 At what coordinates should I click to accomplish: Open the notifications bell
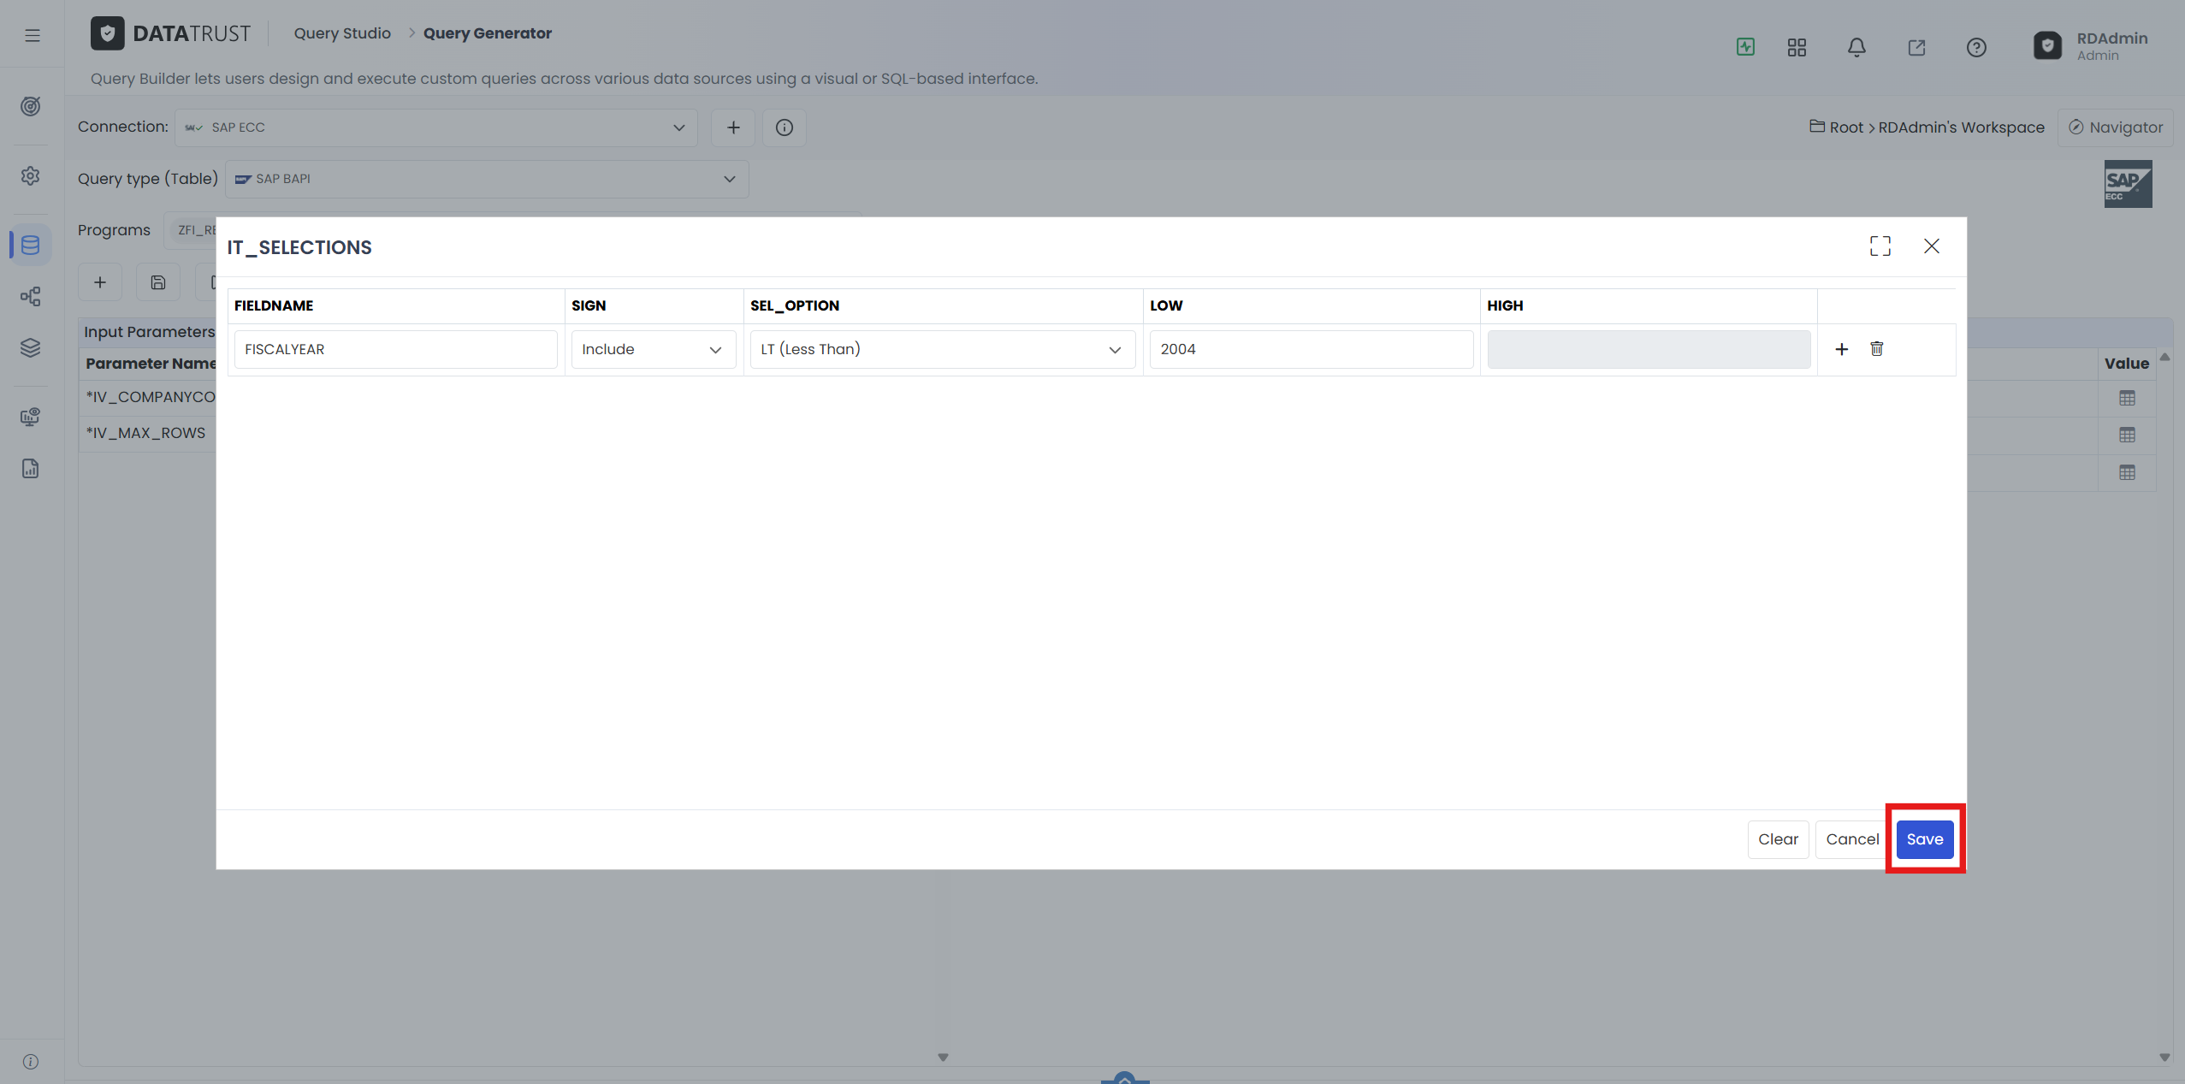coord(1856,47)
